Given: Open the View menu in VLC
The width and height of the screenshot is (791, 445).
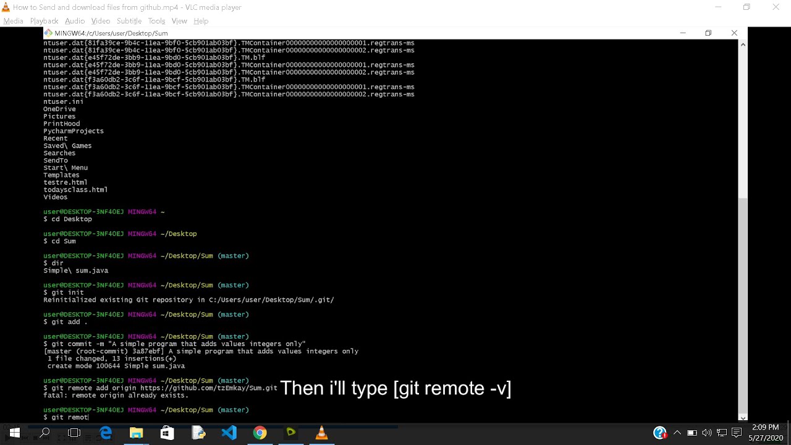Looking at the screenshot, I should (179, 21).
